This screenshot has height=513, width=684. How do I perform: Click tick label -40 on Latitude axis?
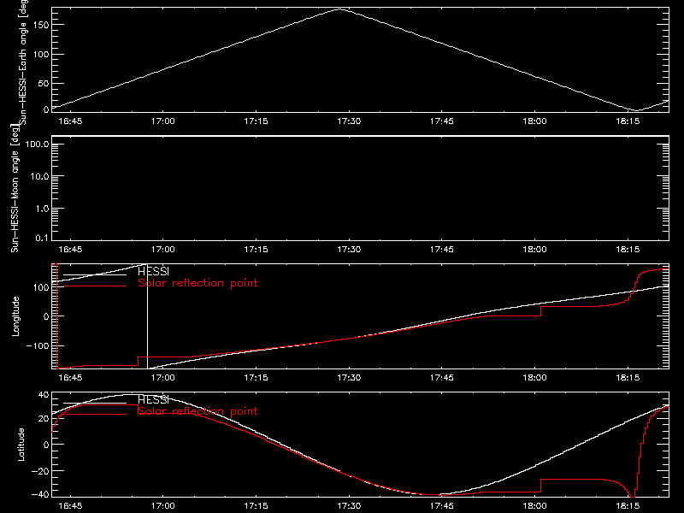[x=40, y=494]
